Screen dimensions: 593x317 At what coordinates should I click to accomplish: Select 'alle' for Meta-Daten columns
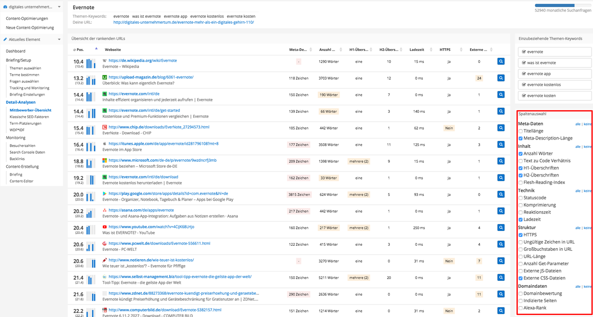pos(578,125)
